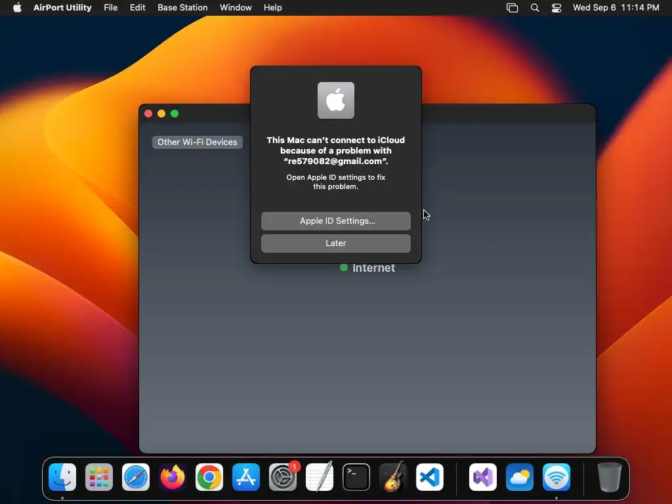Viewport: 672px width, 504px height.
Task: Click the Apple logo in the iCloud dialog
Action: point(336,100)
